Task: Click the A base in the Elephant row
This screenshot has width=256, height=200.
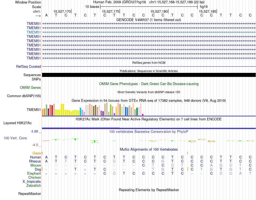Action: point(240,174)
